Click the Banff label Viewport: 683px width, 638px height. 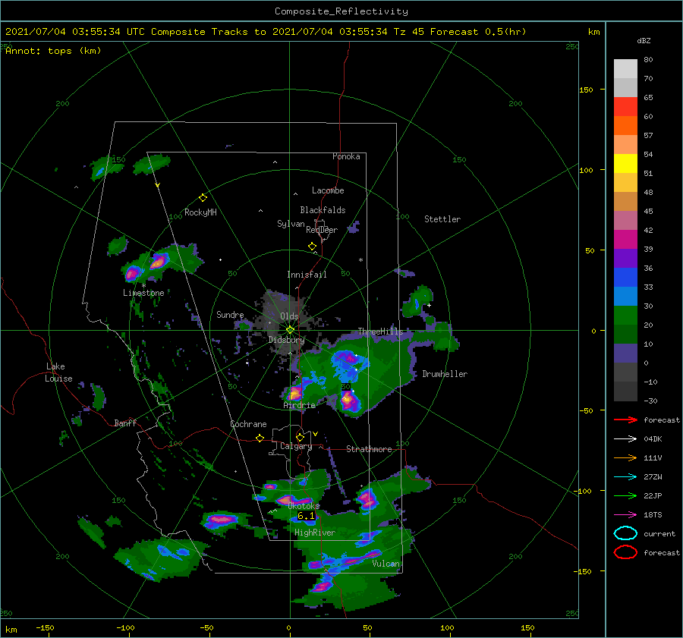(x=125, y=423)
